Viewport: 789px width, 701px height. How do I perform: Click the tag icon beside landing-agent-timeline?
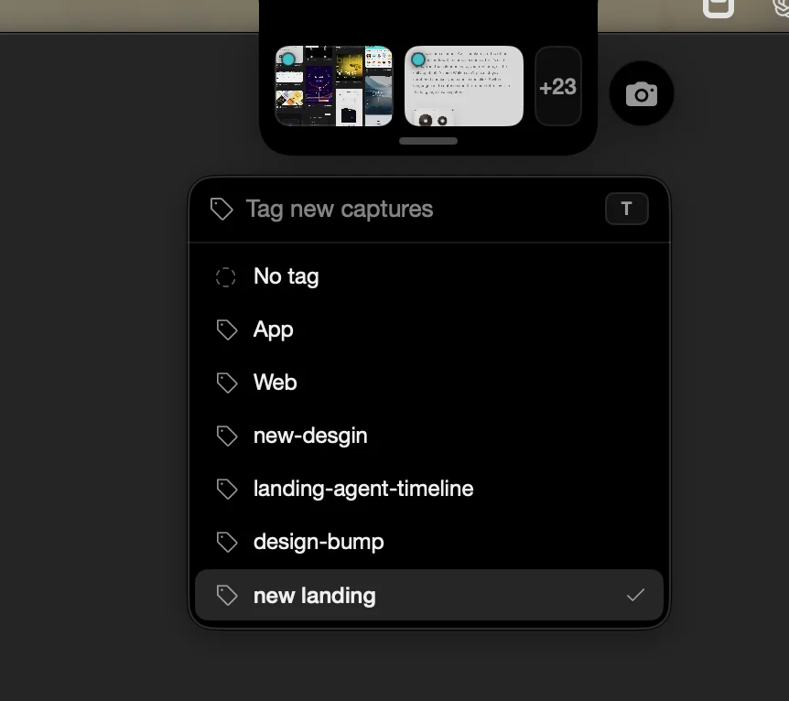click(227, 489)
